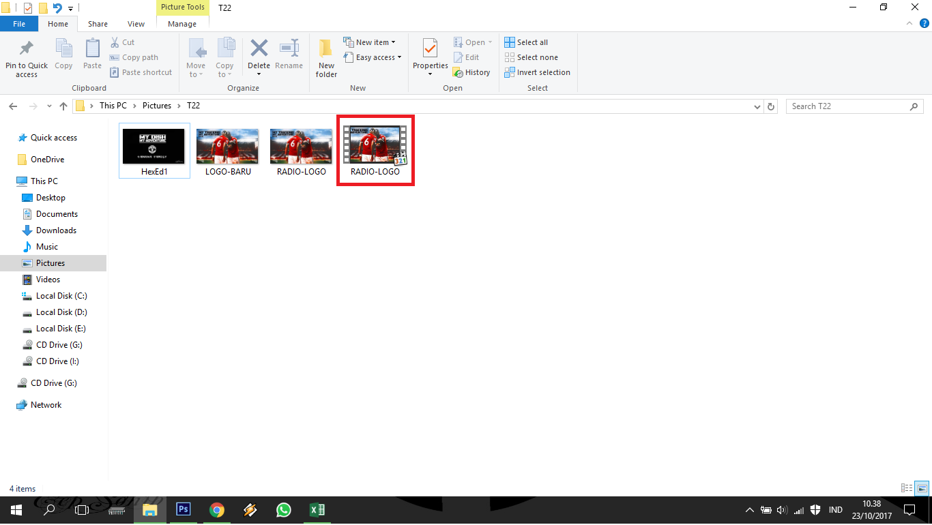Viewport: 932px width, 525px height.
Task: Select Desktop in navigation pane
Action: click(x=50, y=198)
